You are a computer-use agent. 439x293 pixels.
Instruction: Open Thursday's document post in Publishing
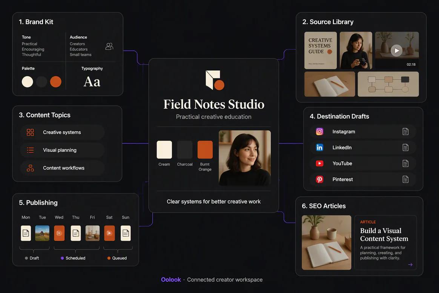point(75,233)
